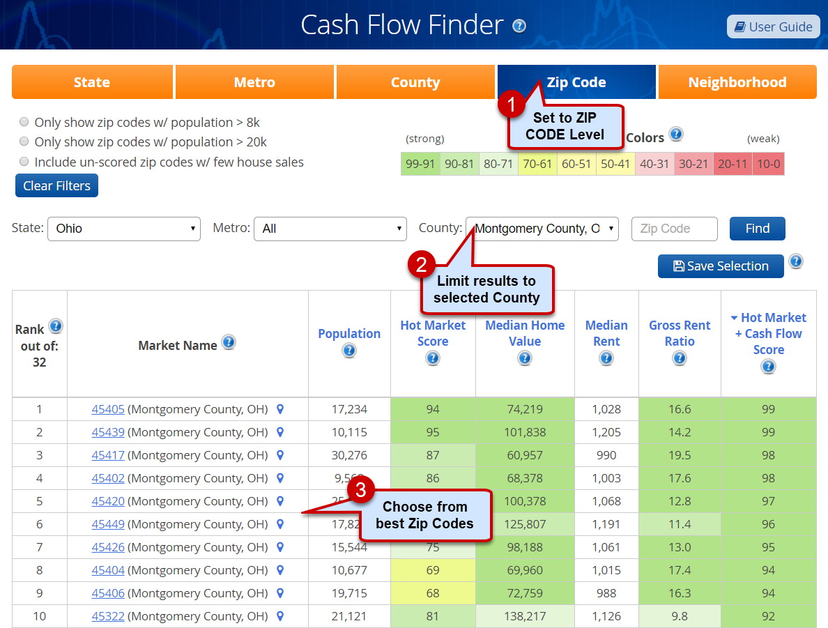Screen dimensions: 828x628
Task: Open help icon for Market Name column
Action: [x=228, y=342]
